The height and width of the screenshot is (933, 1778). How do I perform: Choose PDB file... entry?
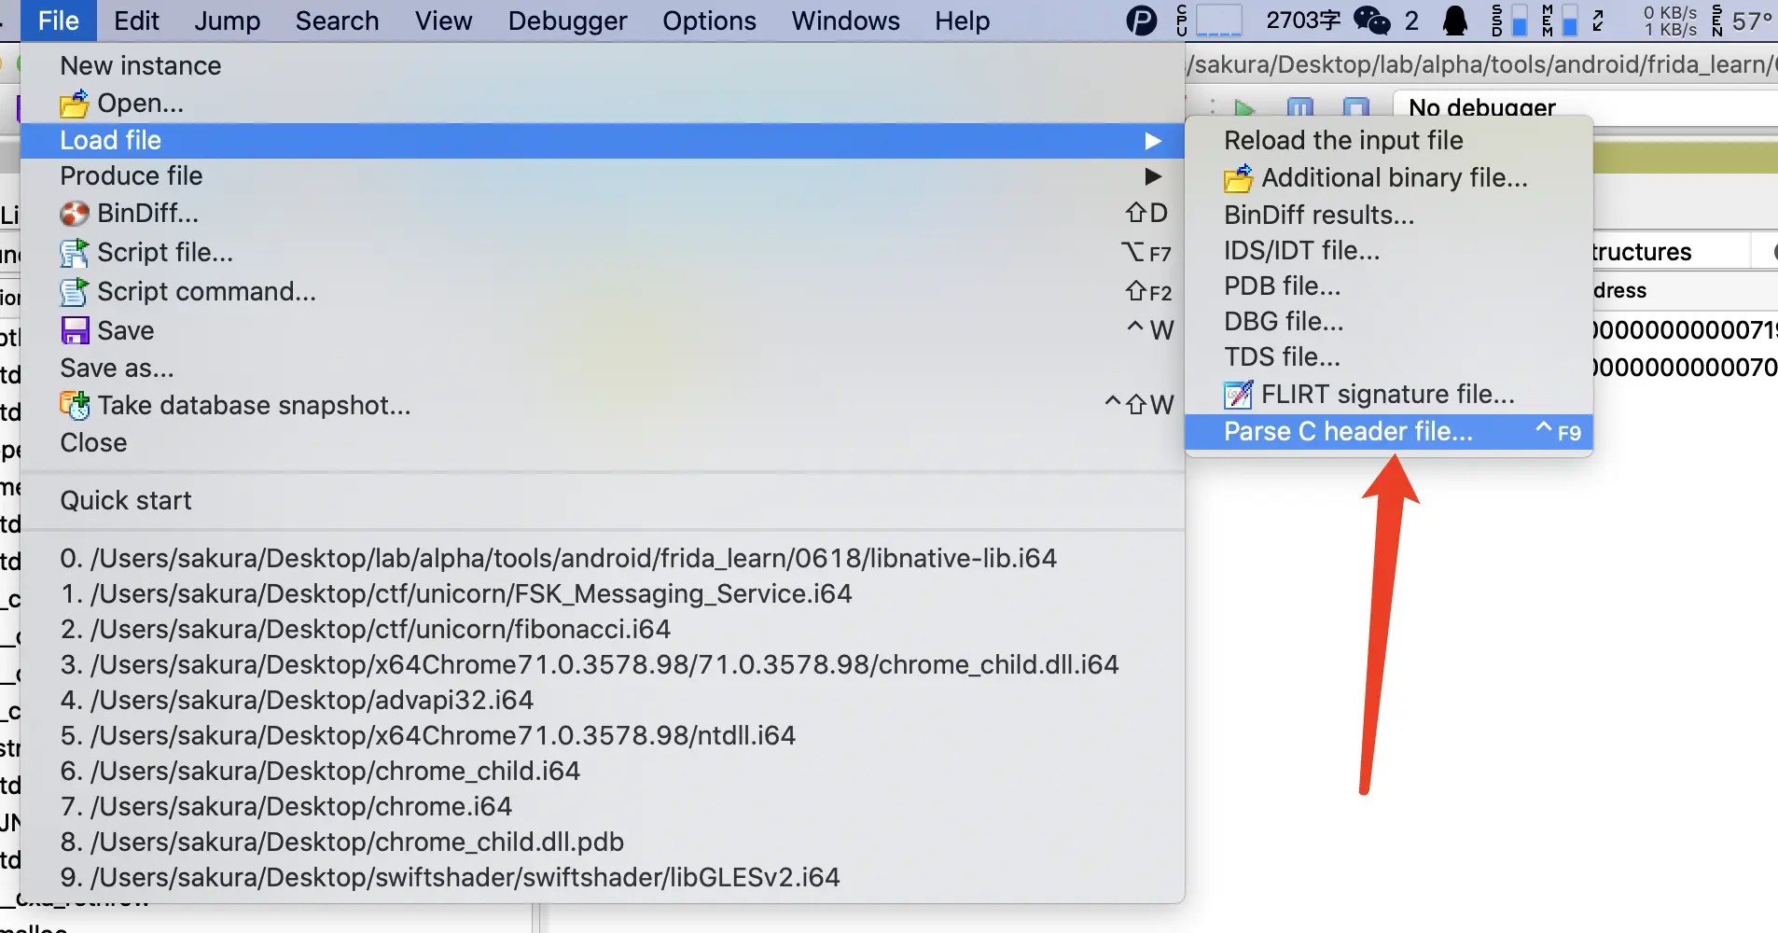pyautogui.click(x=1389, y=286)
